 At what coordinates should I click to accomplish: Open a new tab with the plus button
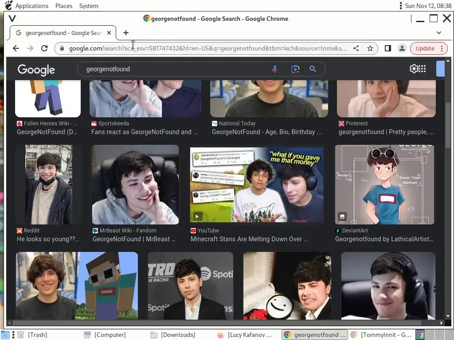[125, 33]
